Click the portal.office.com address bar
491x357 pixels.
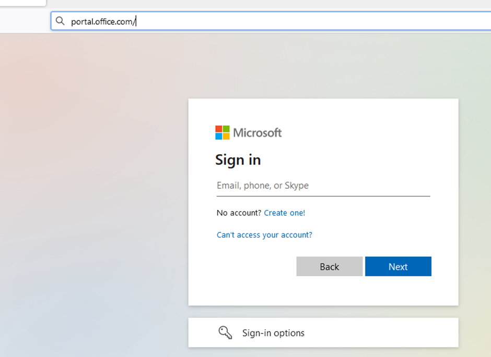click(271, 21)
